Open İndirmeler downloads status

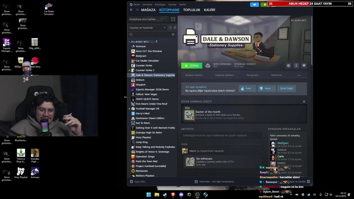214,182
